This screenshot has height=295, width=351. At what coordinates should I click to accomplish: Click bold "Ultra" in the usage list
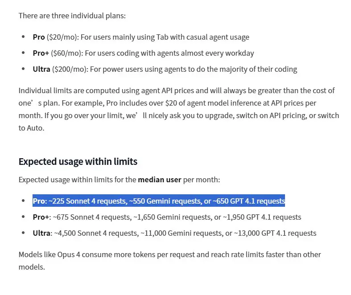coord(41,233)
